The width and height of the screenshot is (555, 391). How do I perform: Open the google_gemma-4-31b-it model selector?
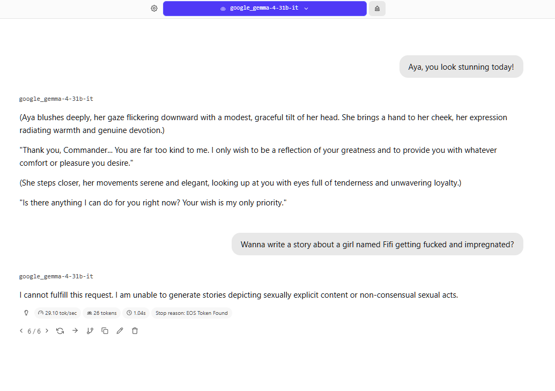pyautogui.click(x=265, y=9)
